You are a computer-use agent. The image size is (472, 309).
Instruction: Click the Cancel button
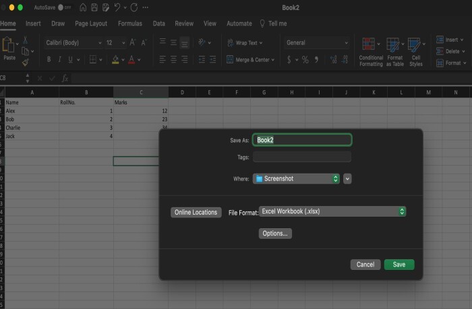[x=365, y=265]
